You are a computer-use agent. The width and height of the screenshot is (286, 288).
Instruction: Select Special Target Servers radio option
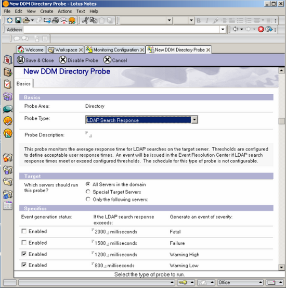88,192
